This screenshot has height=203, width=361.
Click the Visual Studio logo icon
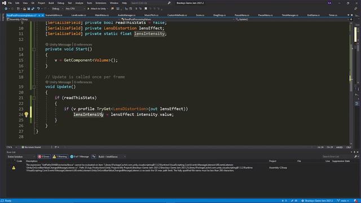(x=4, y=3)
